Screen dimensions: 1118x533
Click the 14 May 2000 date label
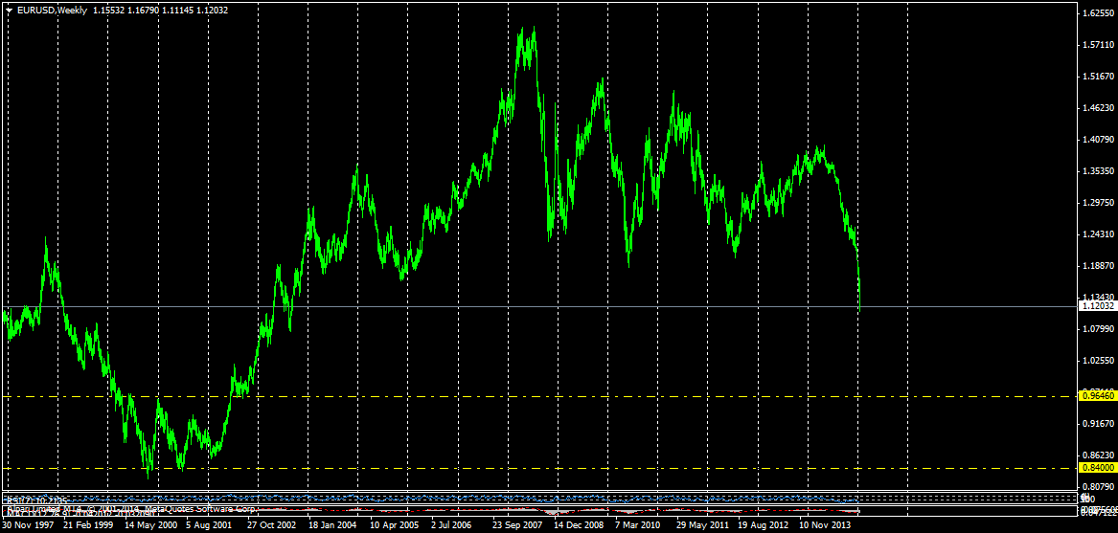click(150, 525)
